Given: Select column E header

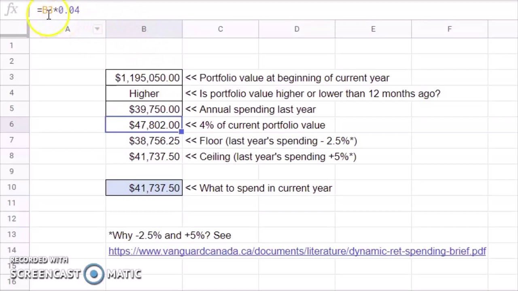Looking at the screenshot, I should coord(373,29).
